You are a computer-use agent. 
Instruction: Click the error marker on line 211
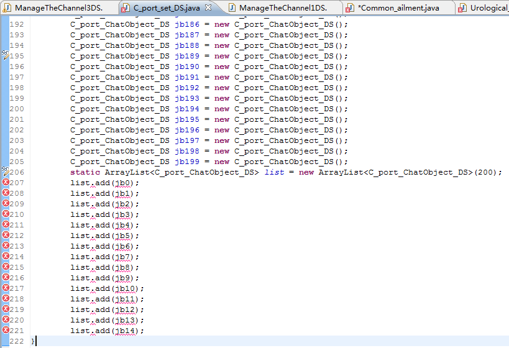click(6, 224)
